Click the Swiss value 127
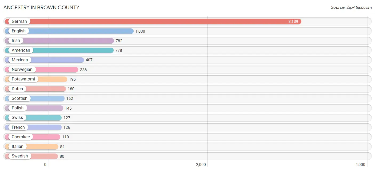 pos(67,118)
